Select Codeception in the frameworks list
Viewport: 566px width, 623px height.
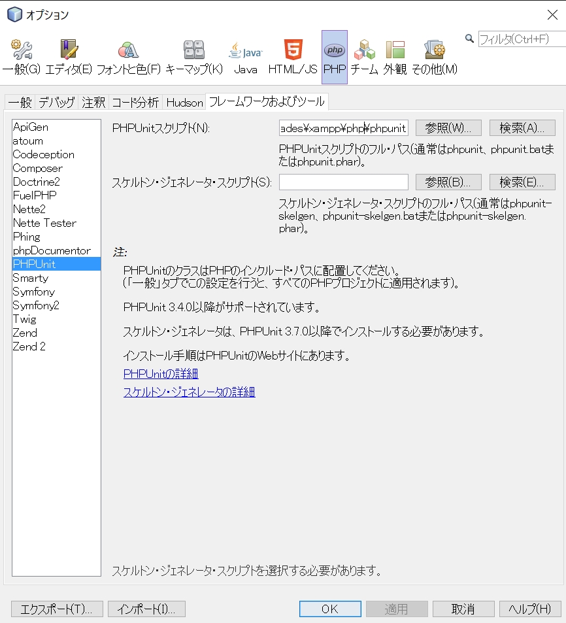tap(56, 154)
